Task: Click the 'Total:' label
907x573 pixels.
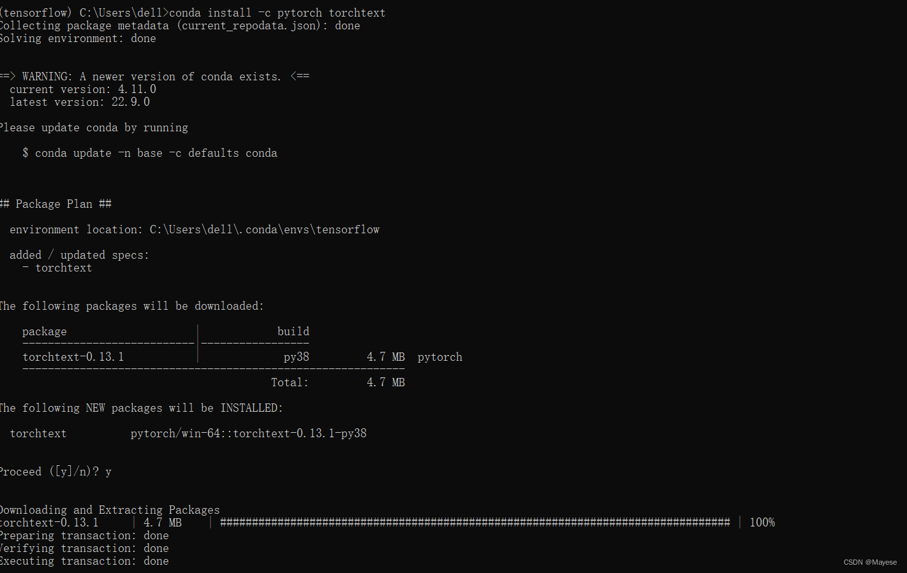Action: pyautogui.click(x=290, y=382)
